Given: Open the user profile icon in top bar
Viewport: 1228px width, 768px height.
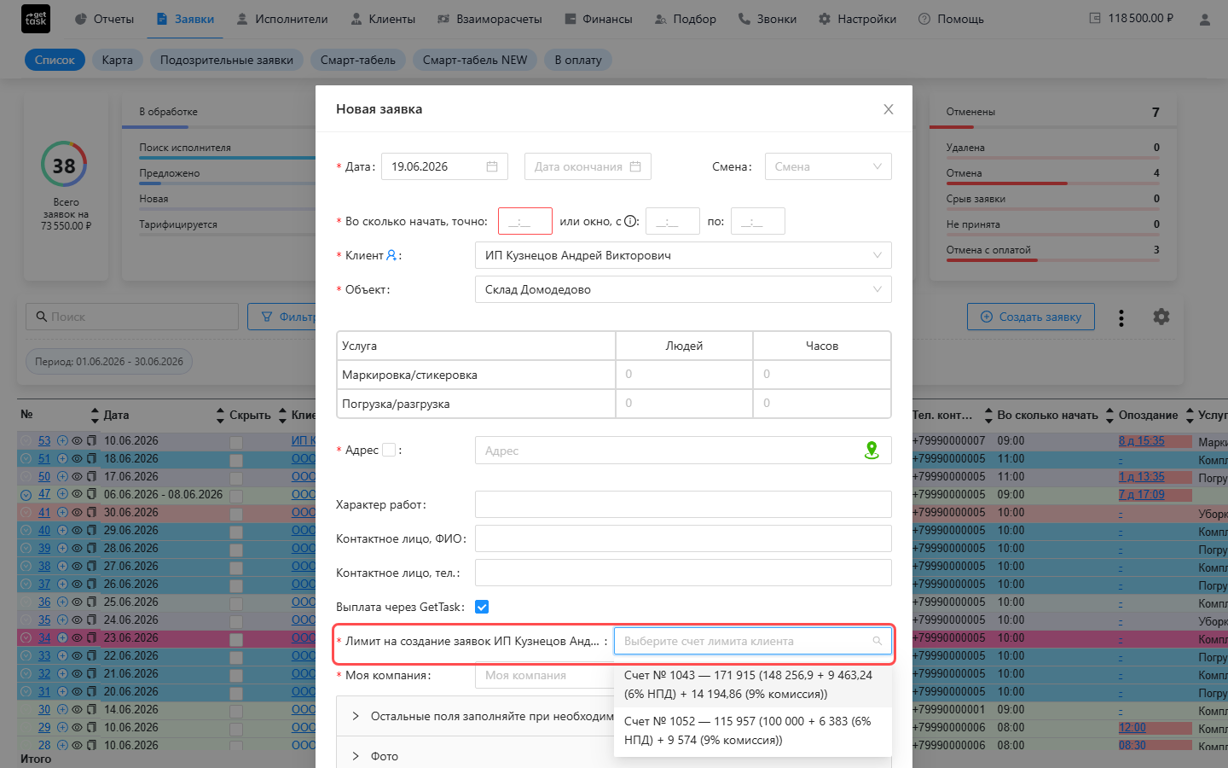Looking at the screenshot, I should coord(1205,19).
